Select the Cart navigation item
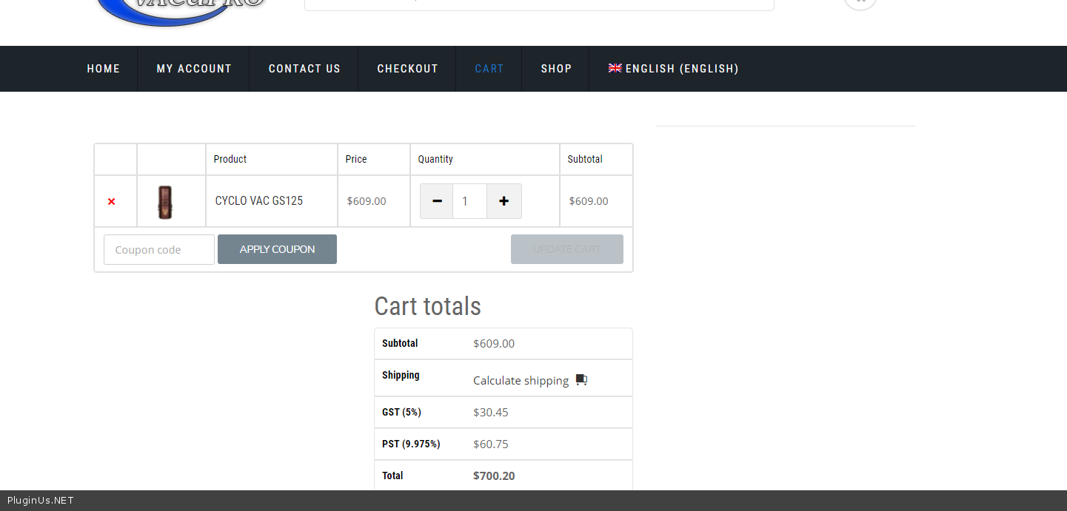This screenshot has width=1067, height=511. [489, 69]
